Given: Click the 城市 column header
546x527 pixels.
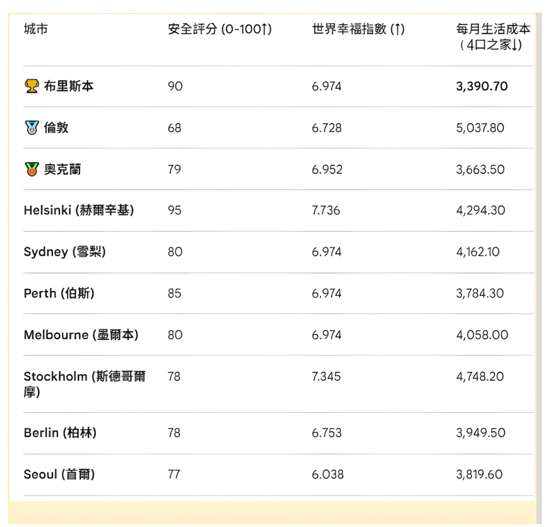Looking at the screenshot, I should coord(35,29).
